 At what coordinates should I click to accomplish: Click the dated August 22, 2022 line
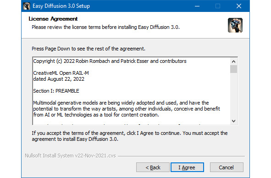pos(59,79)
